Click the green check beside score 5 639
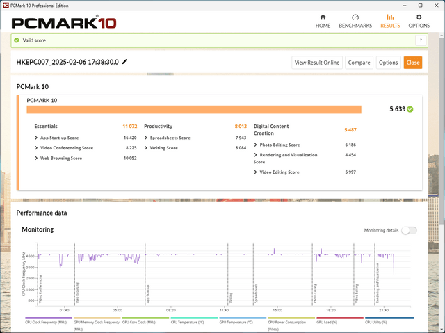445x333 pixels. point(410,109)
